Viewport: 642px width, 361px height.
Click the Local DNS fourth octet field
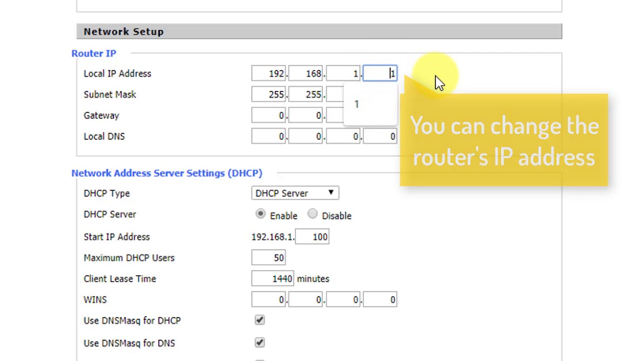[380, 136]
